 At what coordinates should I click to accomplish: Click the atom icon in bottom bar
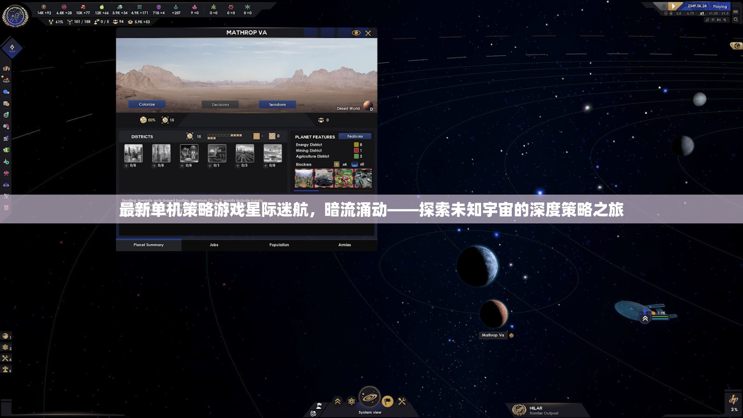click(x=352, y=401)
